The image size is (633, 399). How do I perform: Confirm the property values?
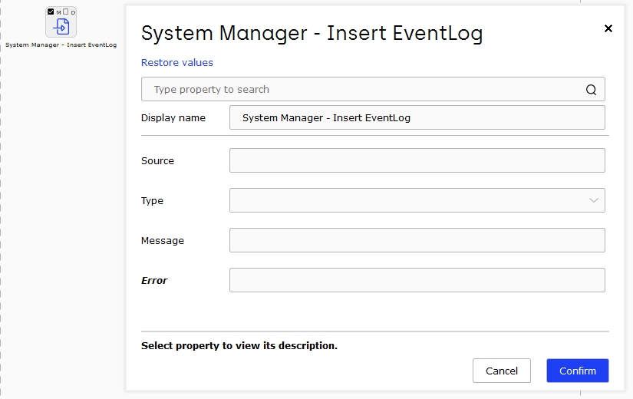(x=577, y=371)
